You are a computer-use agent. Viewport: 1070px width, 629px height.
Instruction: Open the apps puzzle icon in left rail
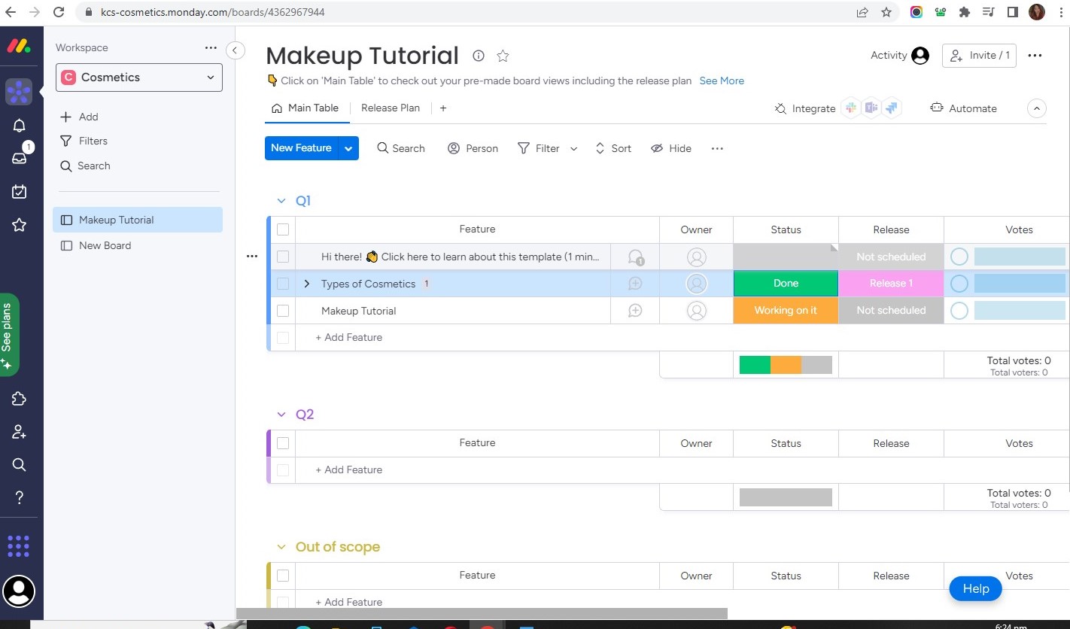19,399
